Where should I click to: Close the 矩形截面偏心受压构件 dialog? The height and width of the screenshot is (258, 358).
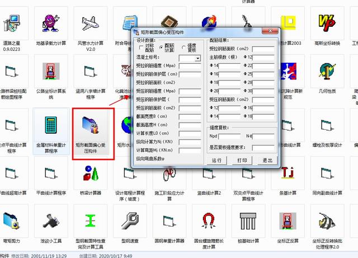[270, 31]
